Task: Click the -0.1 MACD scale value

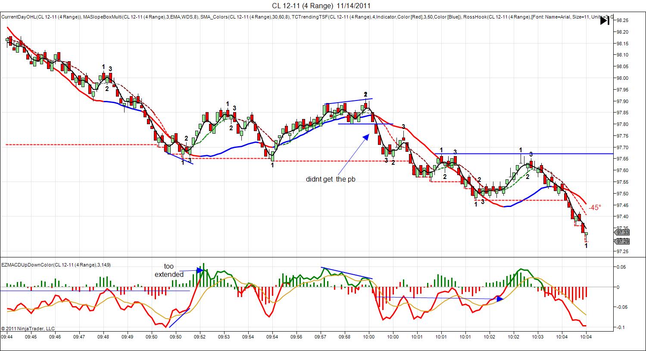Action: point(621,327)
